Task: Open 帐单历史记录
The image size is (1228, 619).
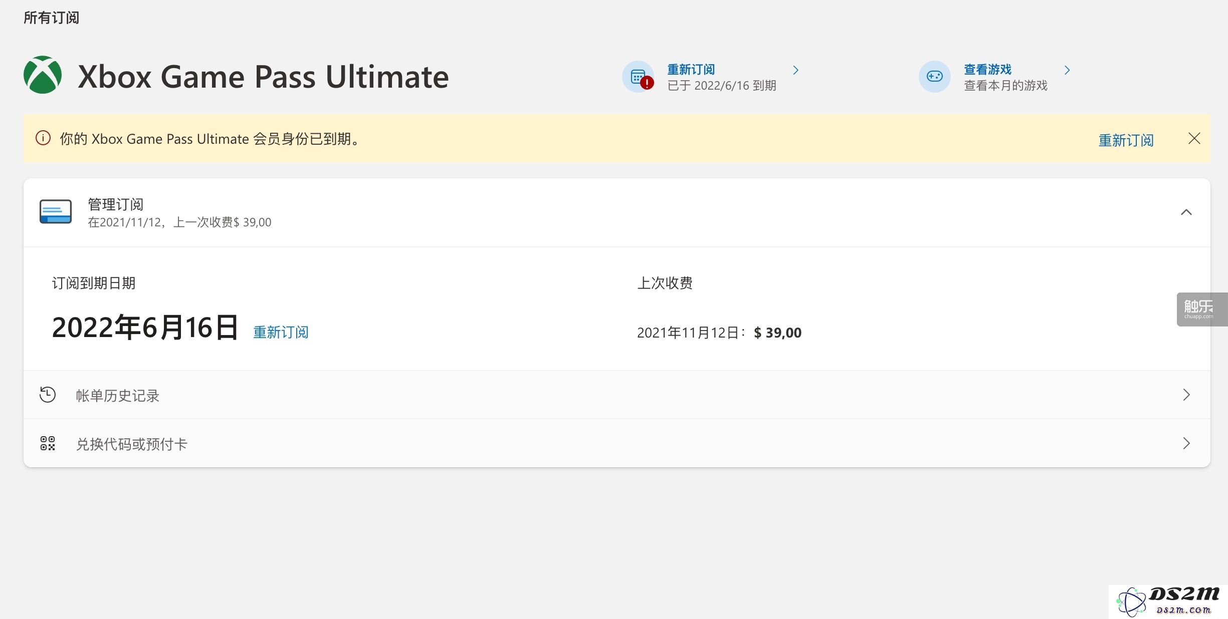Action: point(617,395)
